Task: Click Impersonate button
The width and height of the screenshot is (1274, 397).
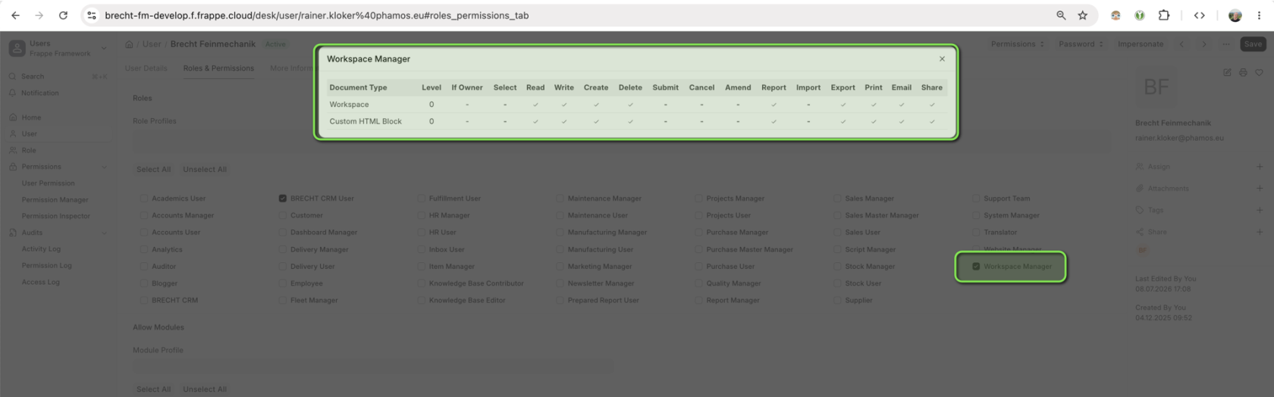Action: [x=1140, y=44]
